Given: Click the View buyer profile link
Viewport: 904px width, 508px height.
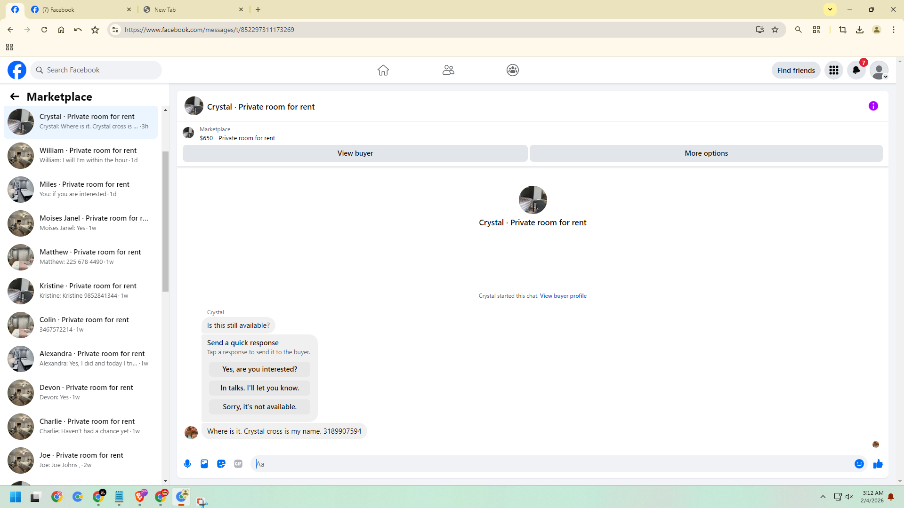Looking at the screenshot, I should point(563,296).
